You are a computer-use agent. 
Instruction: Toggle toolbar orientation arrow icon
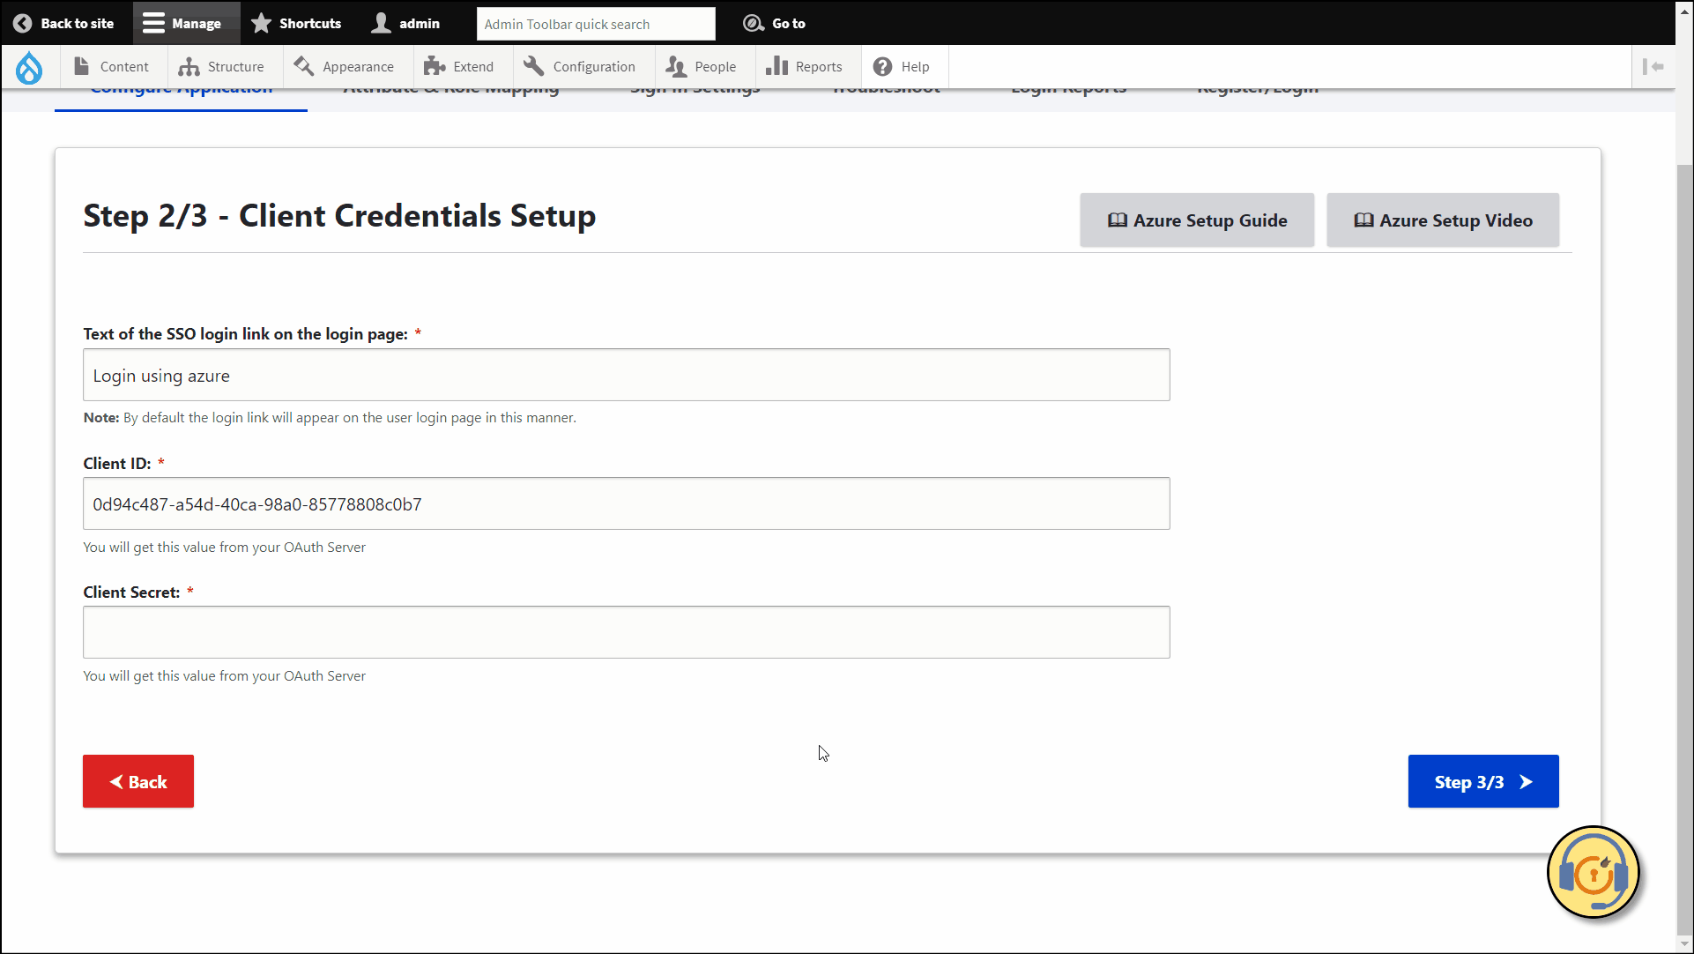point(1653,67)
